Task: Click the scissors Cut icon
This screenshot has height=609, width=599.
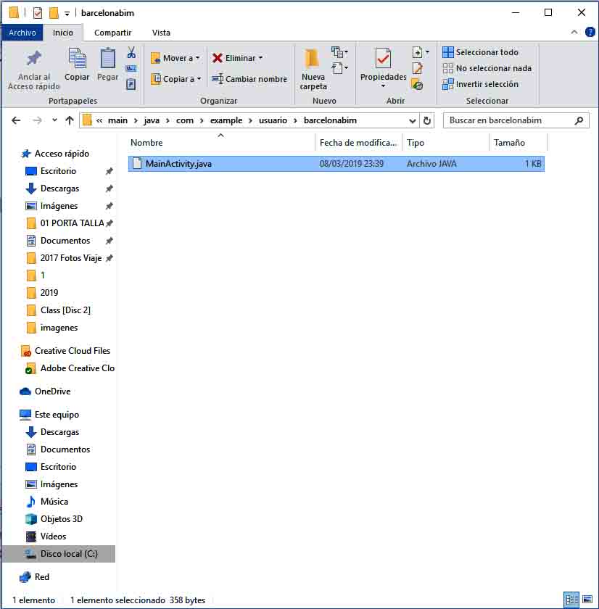Action: tap(131, 53)
